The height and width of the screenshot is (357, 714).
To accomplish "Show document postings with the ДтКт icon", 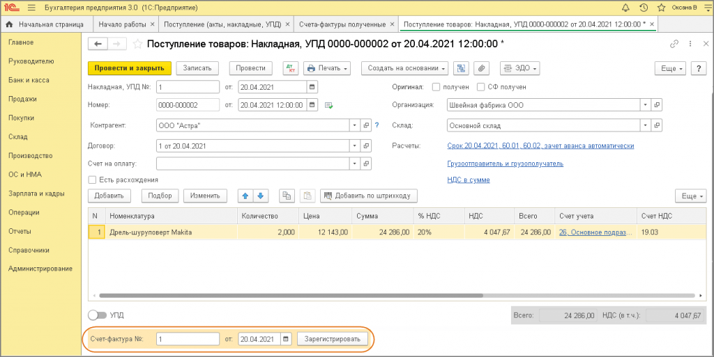I will click(x=290, y=68).
